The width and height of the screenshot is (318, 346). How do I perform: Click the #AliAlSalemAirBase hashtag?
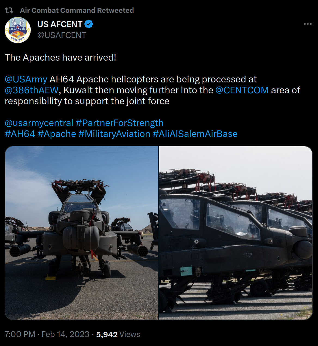coord(195,134)
